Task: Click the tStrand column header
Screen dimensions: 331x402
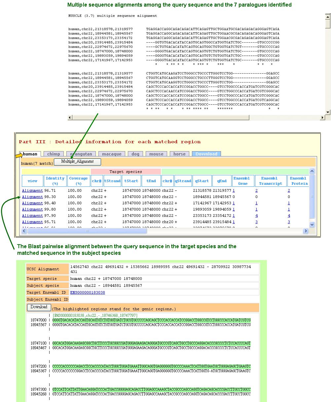Action: point(112,181)
